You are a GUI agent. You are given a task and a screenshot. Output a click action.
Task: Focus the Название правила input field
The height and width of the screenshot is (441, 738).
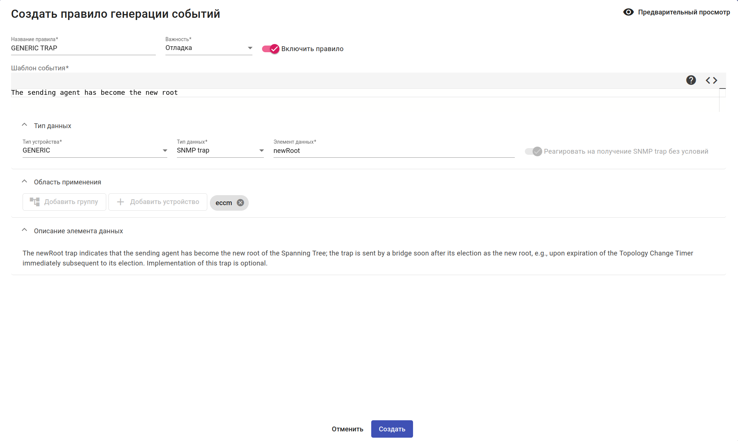click(x=83, y=48)
